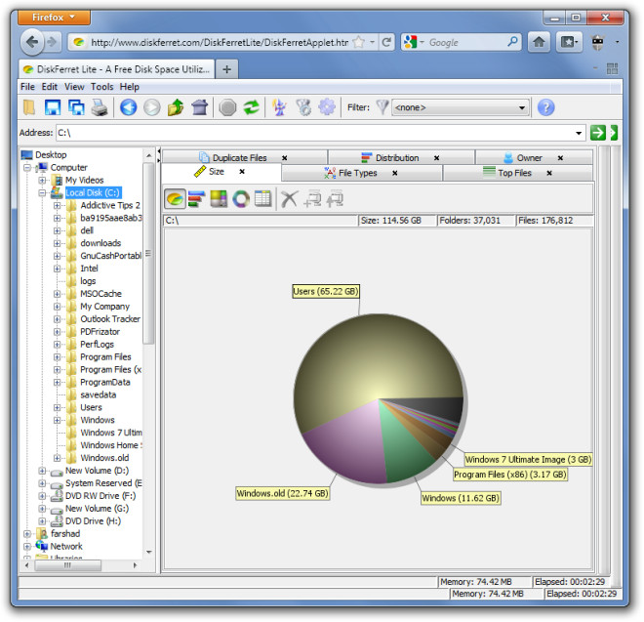Open settings gear icon in toolbar
This screenshot has height=622, width=644.
pyautogui.click(x=327, y=107)
